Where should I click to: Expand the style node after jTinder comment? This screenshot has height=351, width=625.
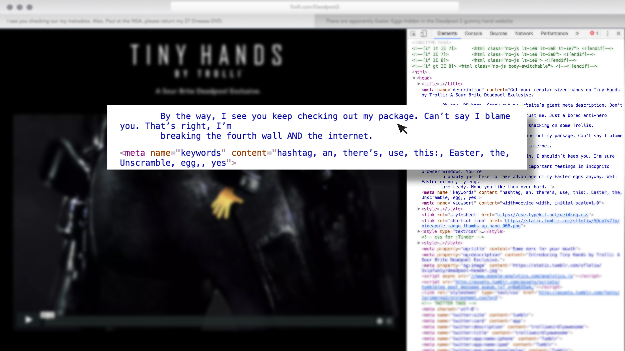click(419, 243)
